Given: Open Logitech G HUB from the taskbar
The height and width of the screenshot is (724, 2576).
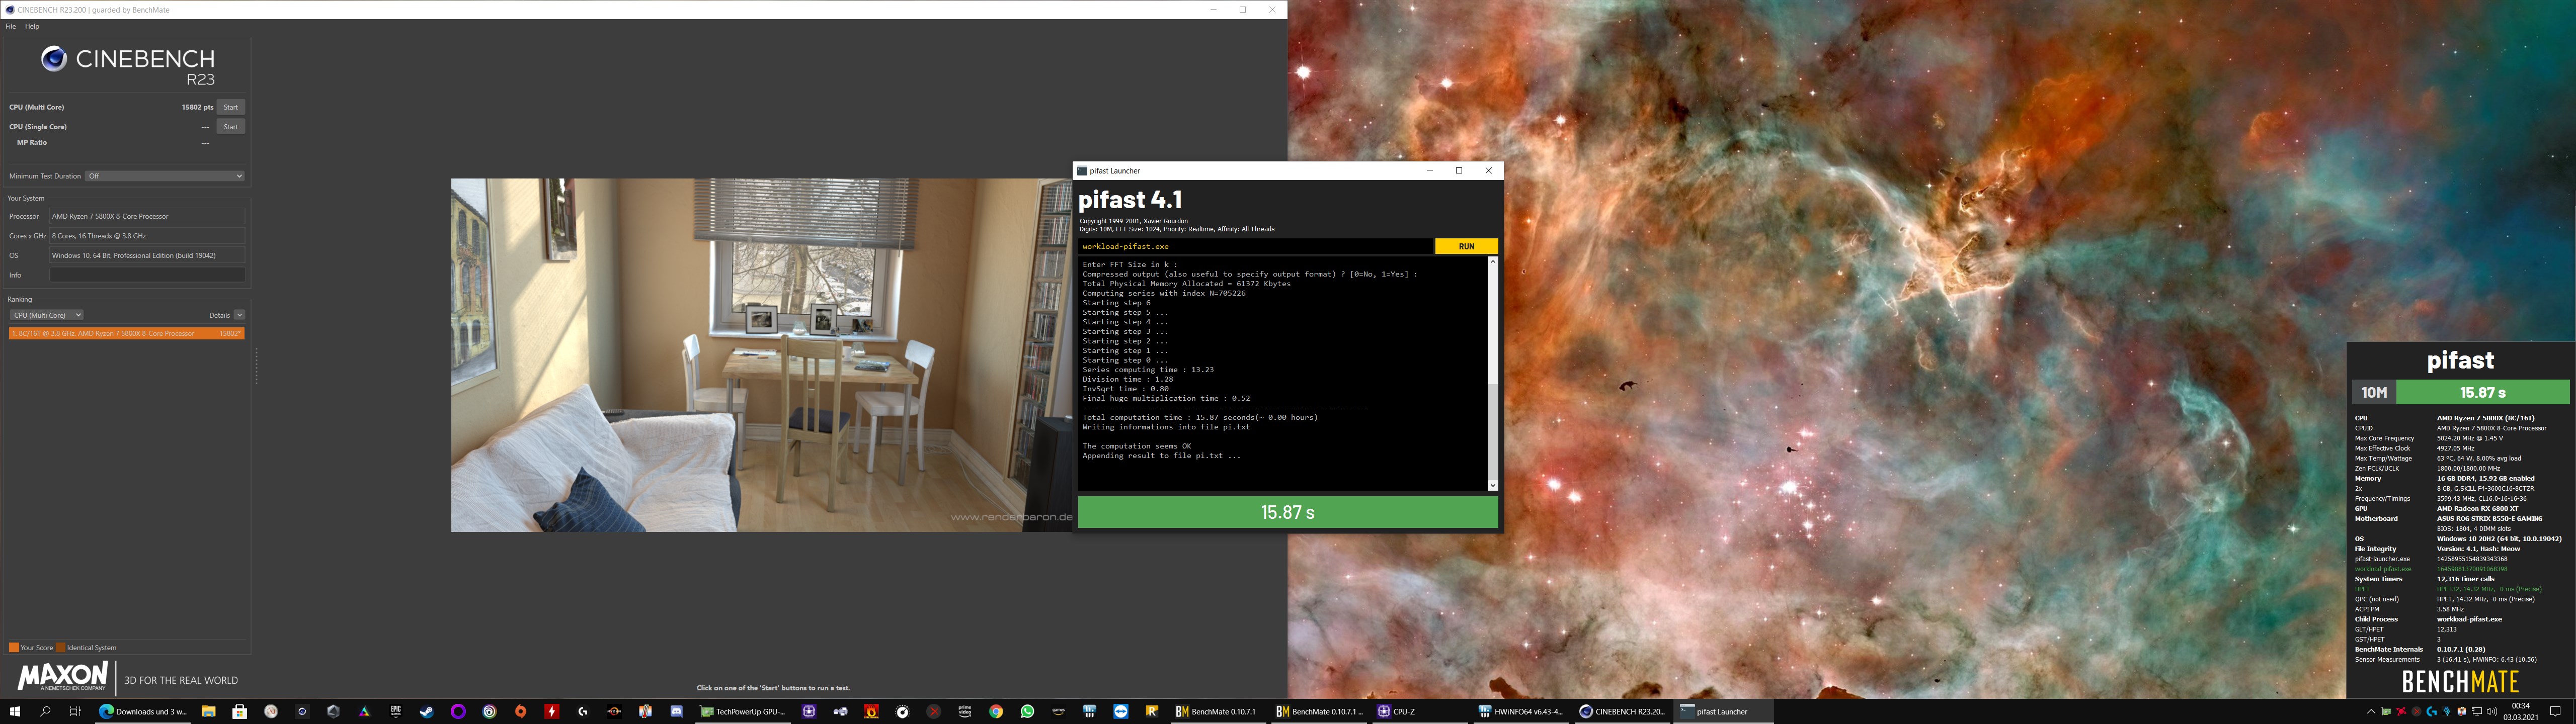Looking at the screenshot, I should pyautogui.click(x=582, y=712).
